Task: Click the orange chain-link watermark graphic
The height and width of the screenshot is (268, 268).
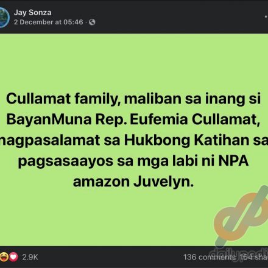Action: click(242, 216)
